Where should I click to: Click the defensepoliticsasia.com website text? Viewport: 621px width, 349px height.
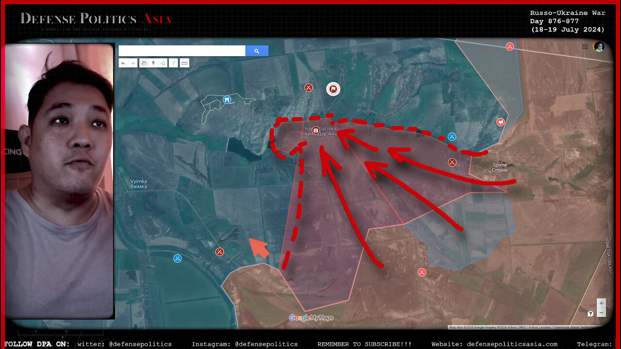pos(494,344)
